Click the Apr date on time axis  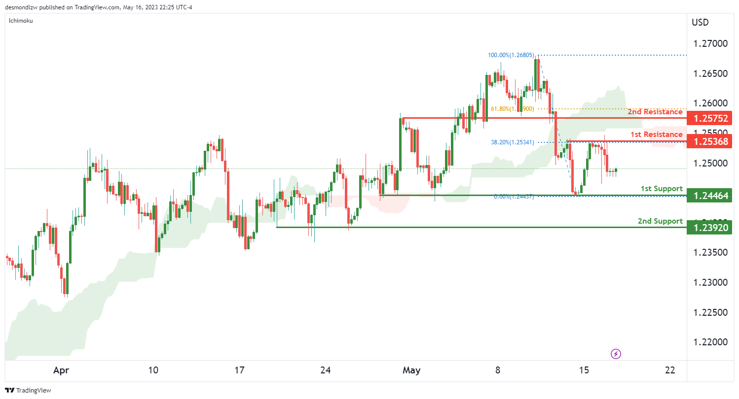coord(61,370)
